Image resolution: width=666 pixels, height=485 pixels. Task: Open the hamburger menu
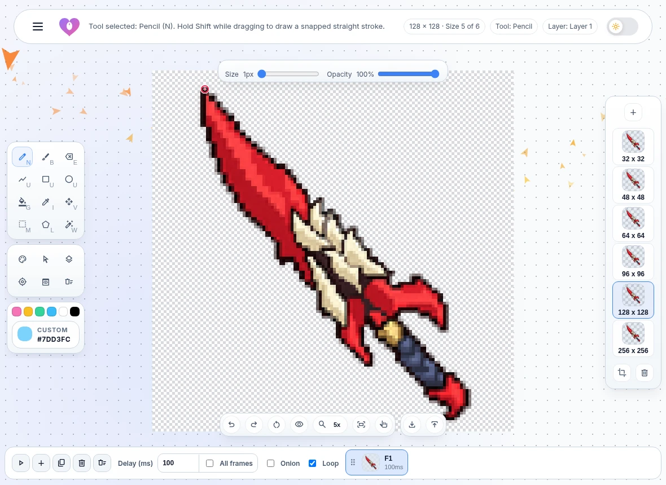pos(38,27)
